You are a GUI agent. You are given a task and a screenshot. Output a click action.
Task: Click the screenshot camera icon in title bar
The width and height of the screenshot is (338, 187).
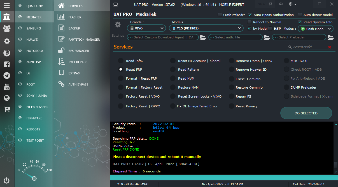pyautogui.click(x=281, y=4)
